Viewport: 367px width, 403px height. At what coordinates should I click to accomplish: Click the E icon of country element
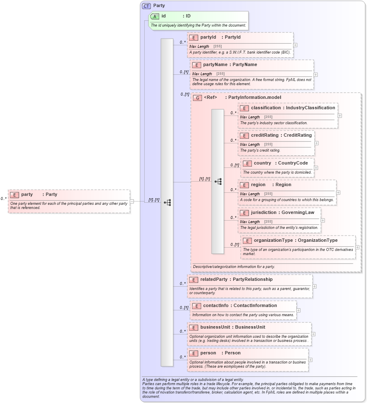[247, 163]
